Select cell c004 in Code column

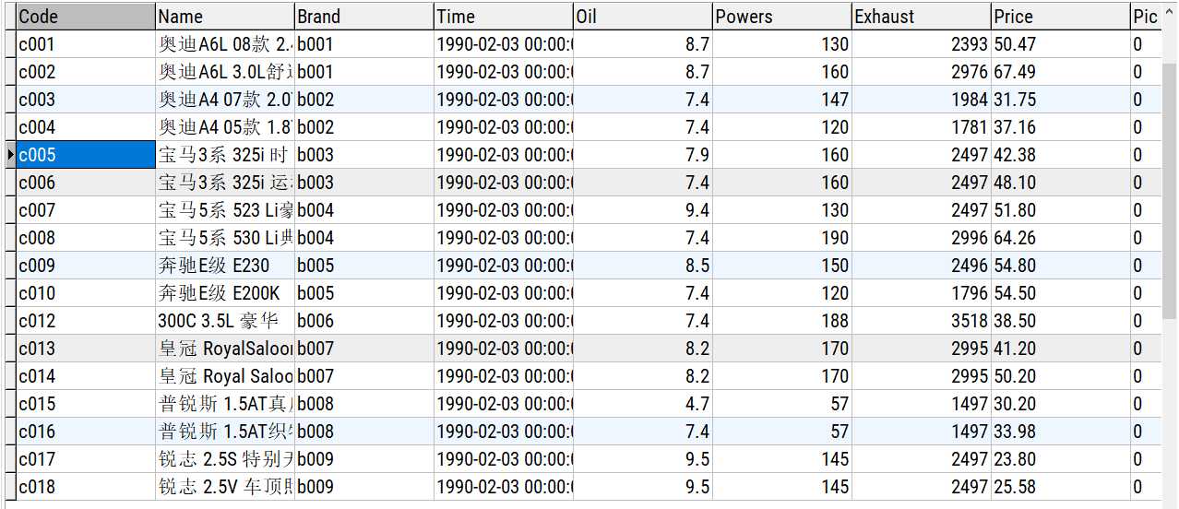point(86,127)
